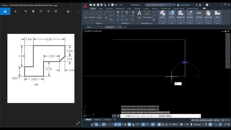Click the crop icon in Photos toolbar
Viewport: 231px width, 130px height.
click(56, 11)
